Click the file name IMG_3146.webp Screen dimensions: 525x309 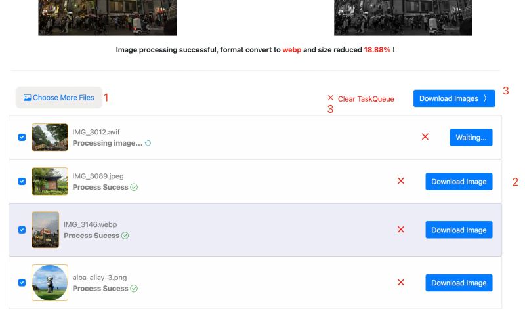pos(91,224)
